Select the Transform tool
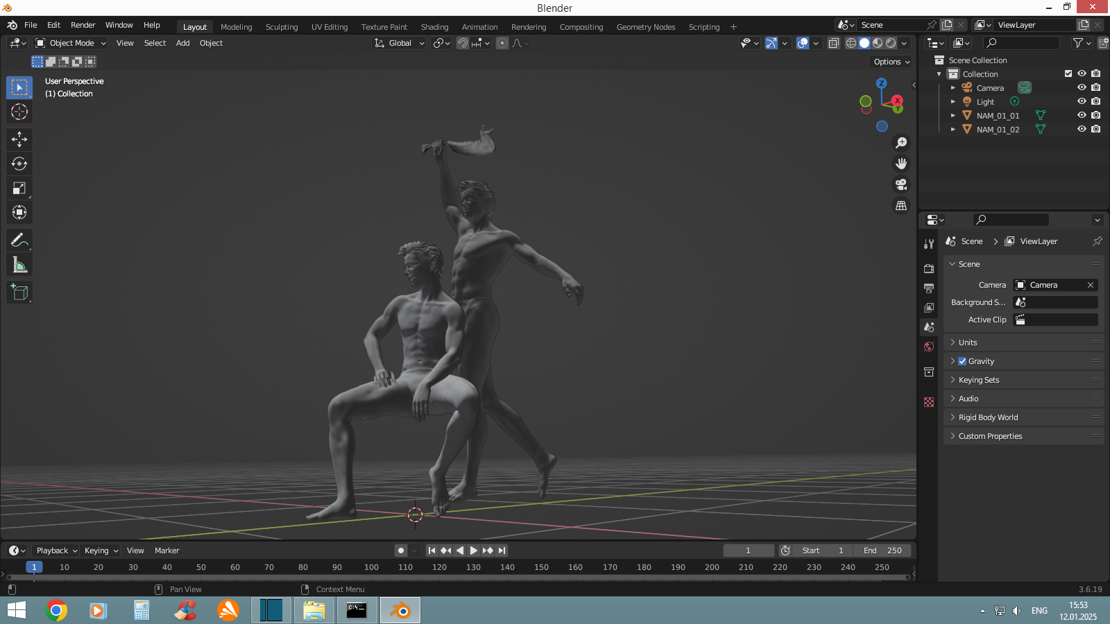Screen dimensions: 1110x624 (x=19, y=212)
